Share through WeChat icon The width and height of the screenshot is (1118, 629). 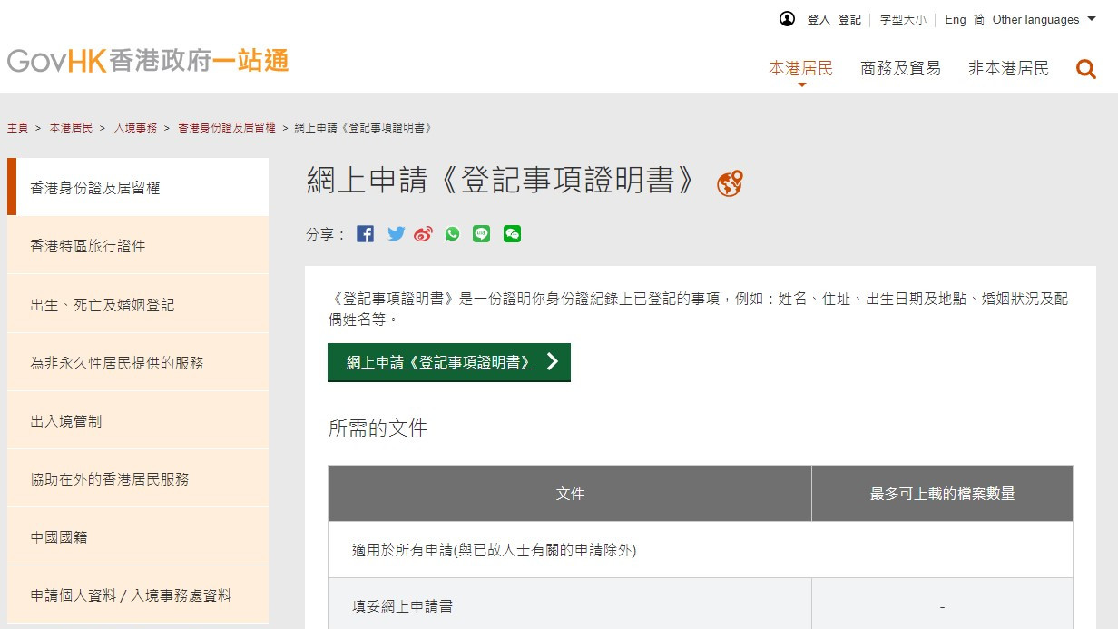tap(512, 234)
